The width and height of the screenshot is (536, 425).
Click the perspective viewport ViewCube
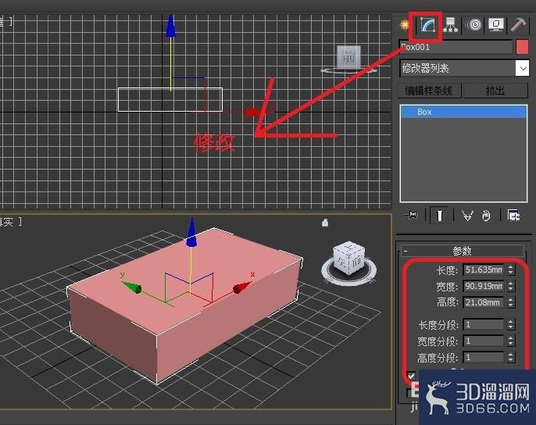coord(348,257)
